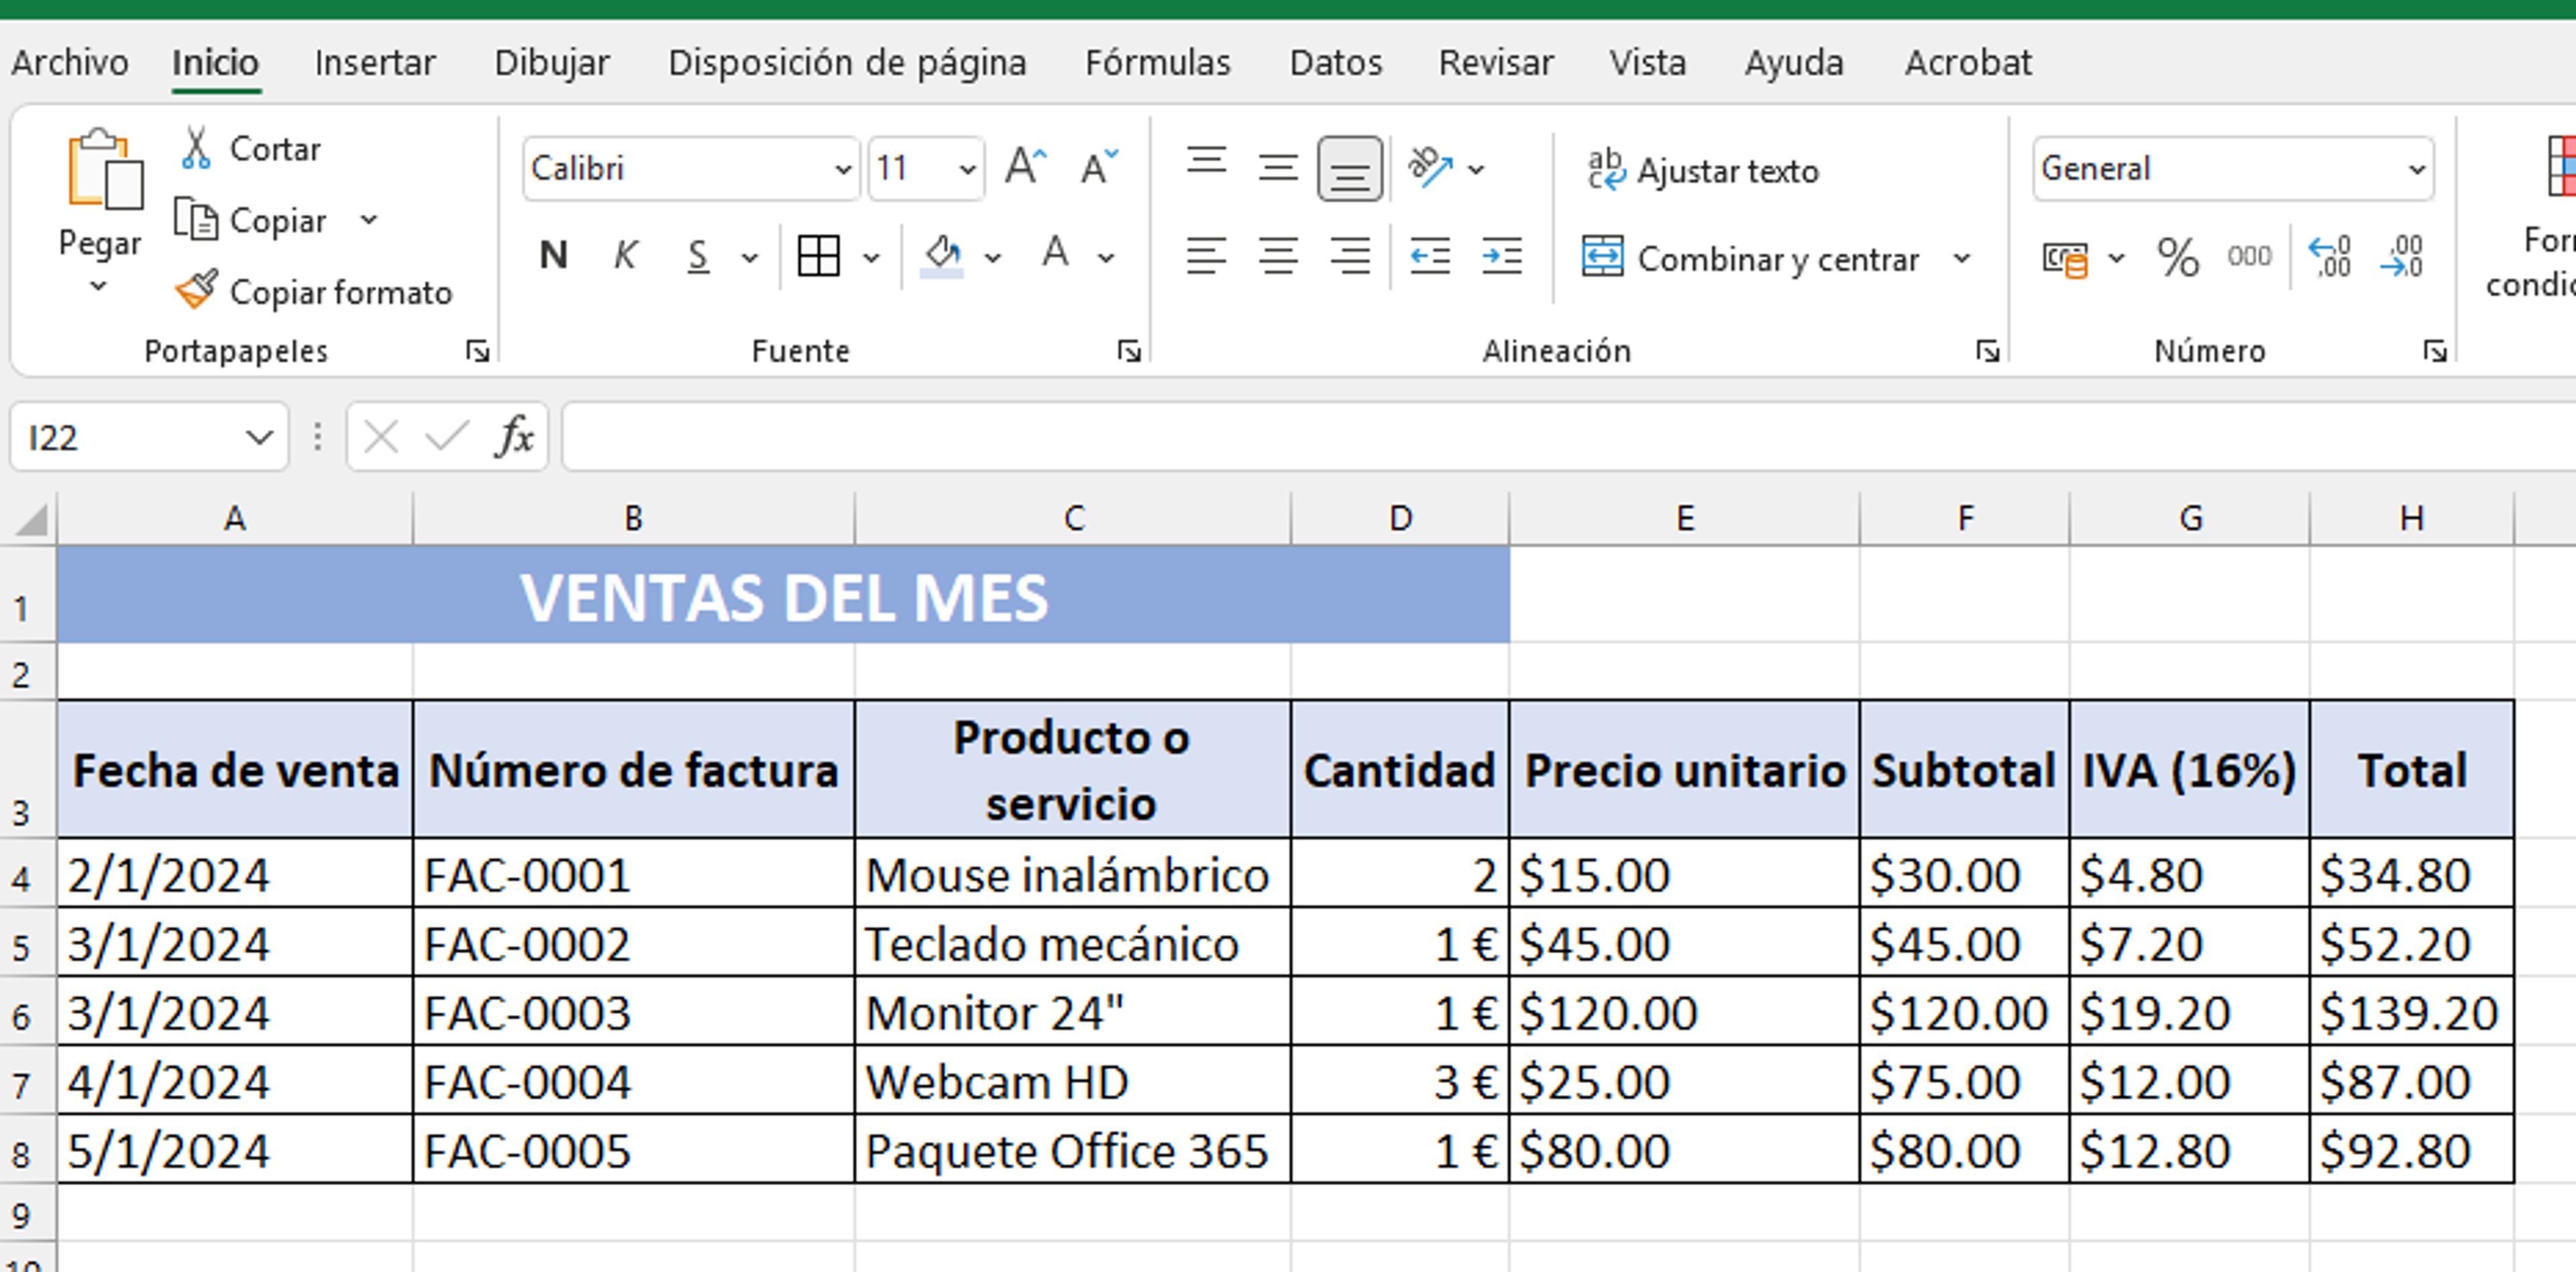Open the Insertar tab
This screenshot has width=2576, height=1272.
click(375, 63)
